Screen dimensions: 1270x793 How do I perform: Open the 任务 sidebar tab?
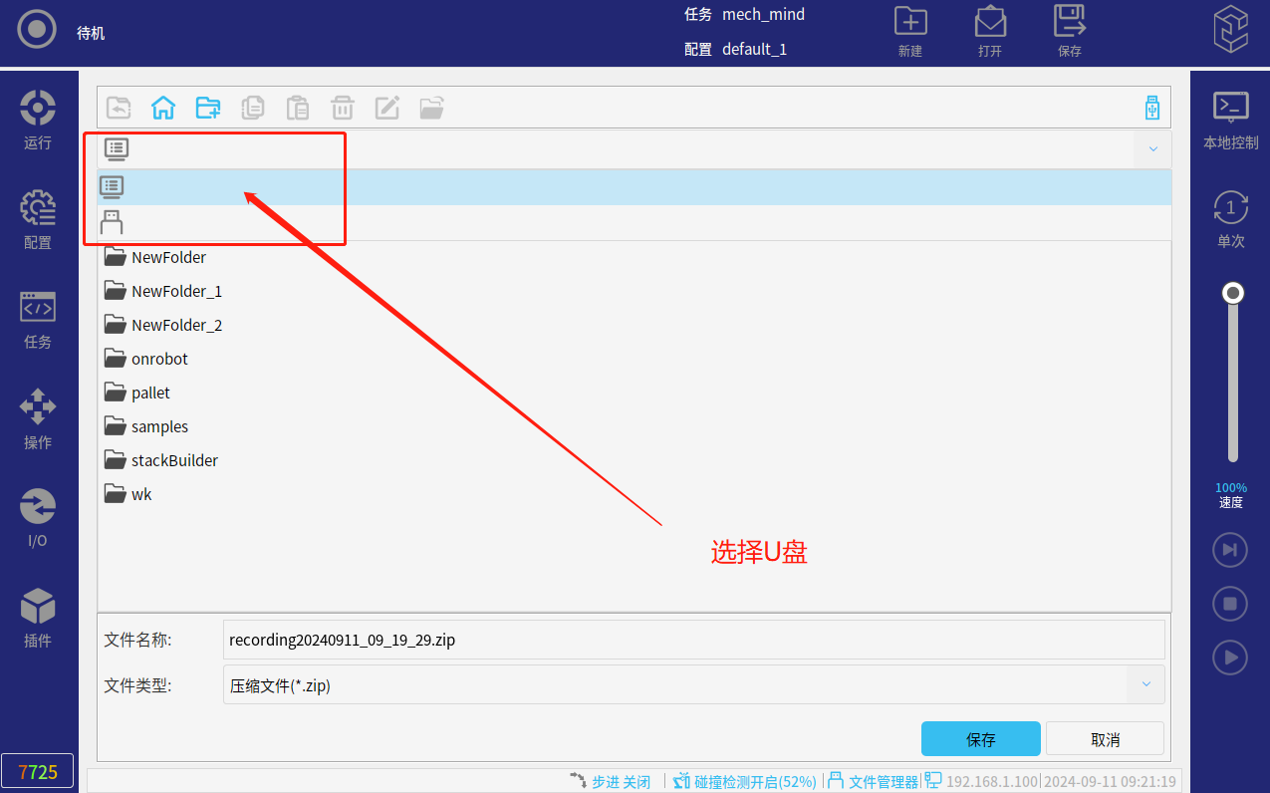pyautogui.click(x=38, y=319)
